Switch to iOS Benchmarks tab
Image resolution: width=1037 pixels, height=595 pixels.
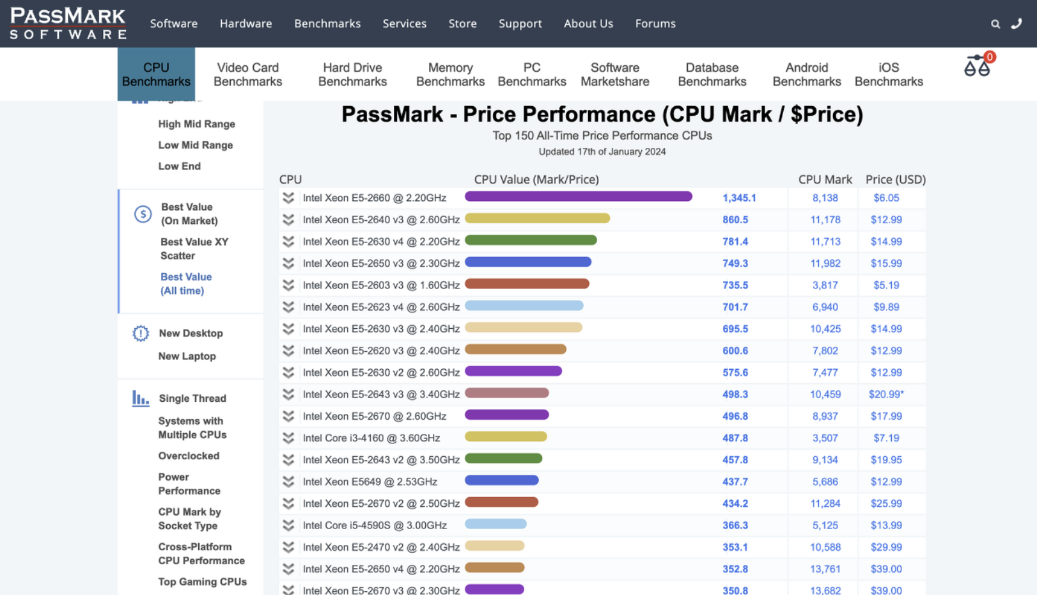tap(889, 74)
